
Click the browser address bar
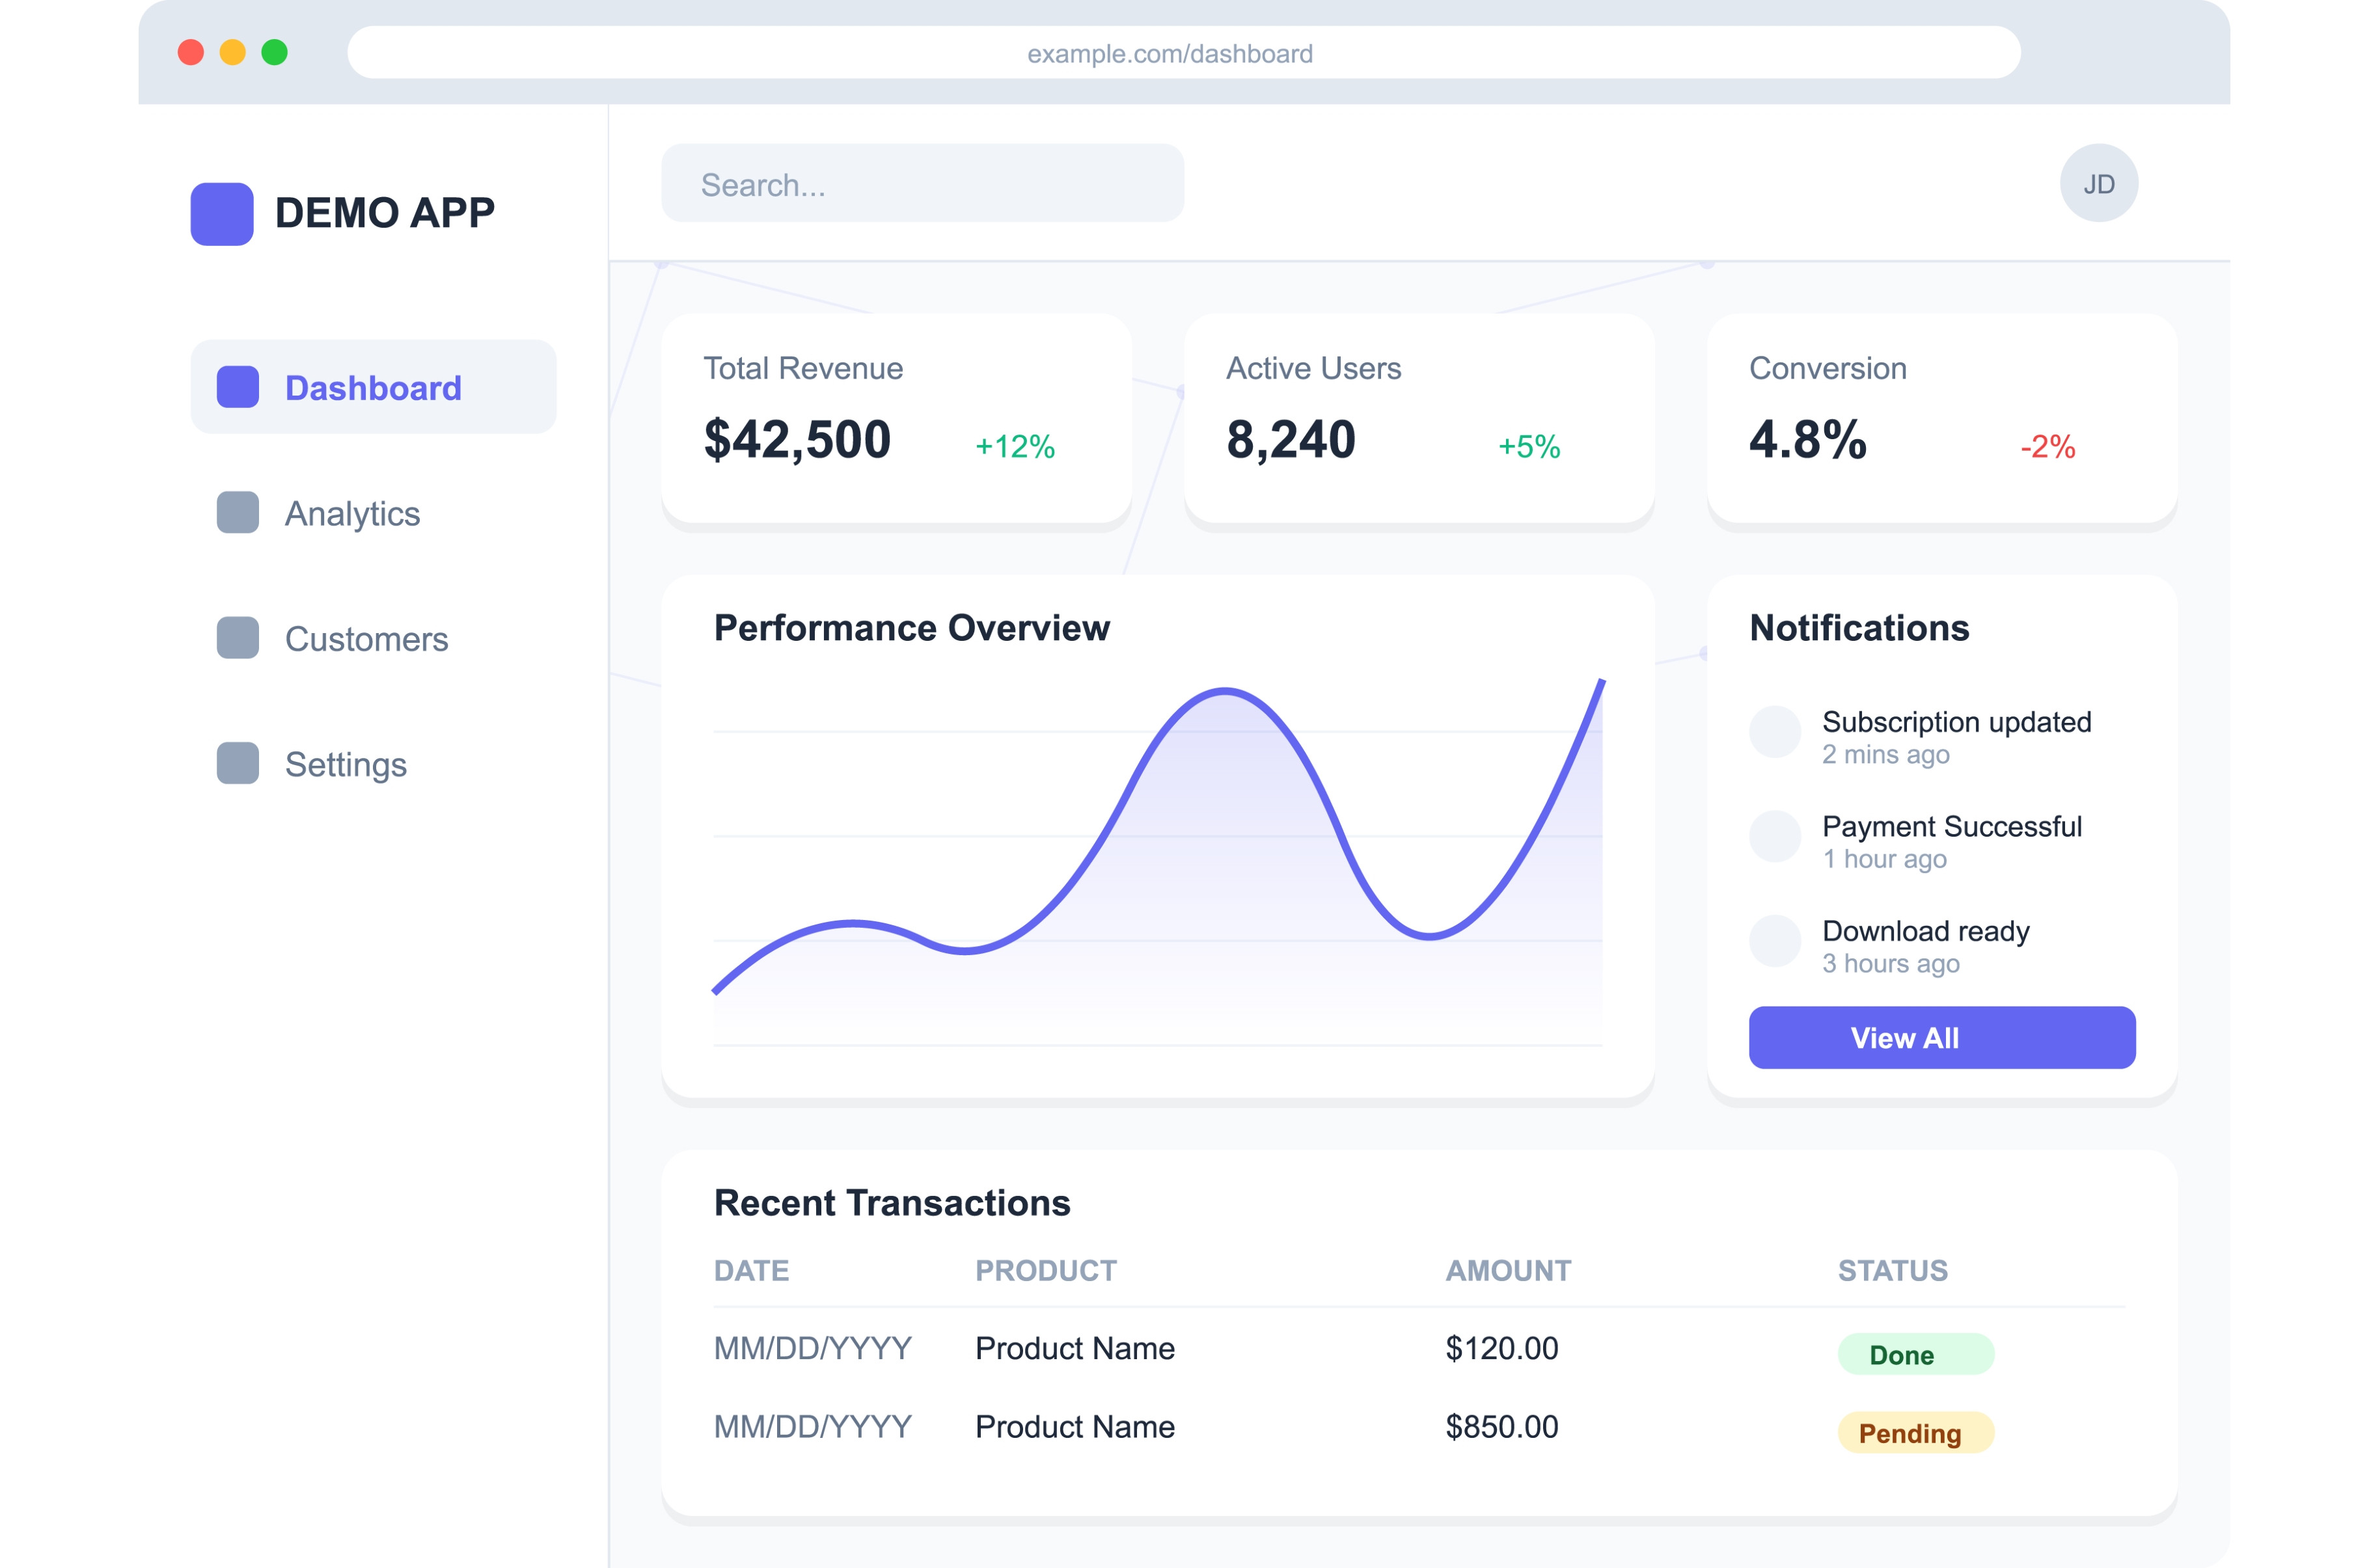tap(1183, 53)
